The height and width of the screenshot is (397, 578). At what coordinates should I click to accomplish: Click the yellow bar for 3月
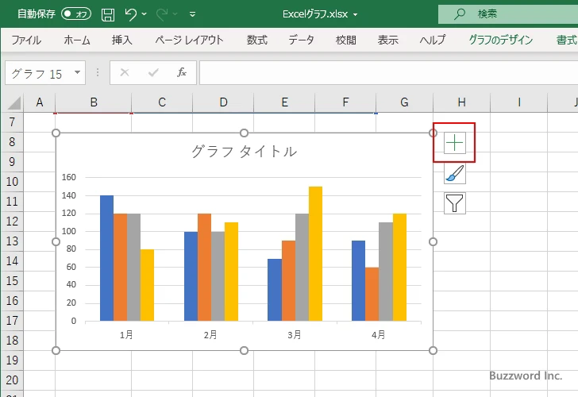(315, 253)
